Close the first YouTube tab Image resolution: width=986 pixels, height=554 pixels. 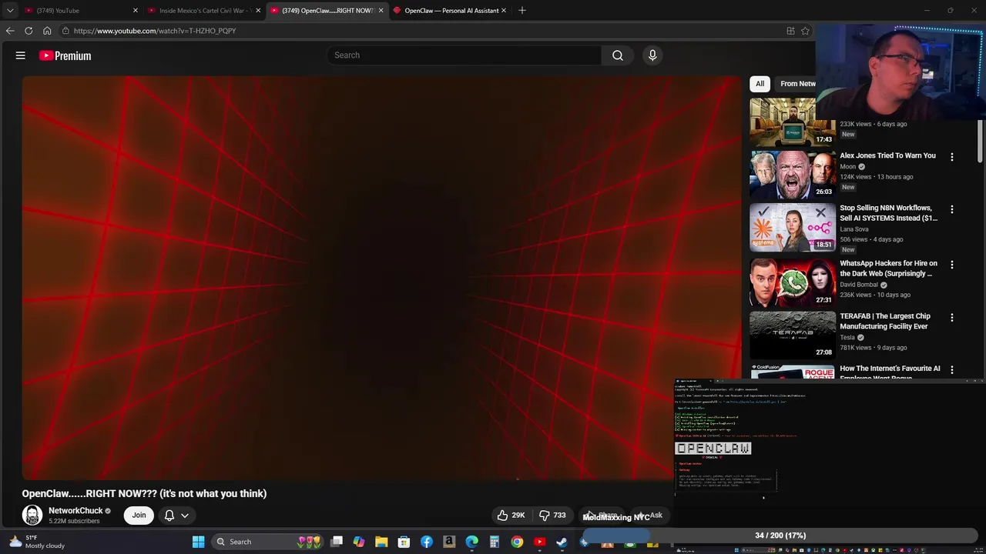[136, 11]
